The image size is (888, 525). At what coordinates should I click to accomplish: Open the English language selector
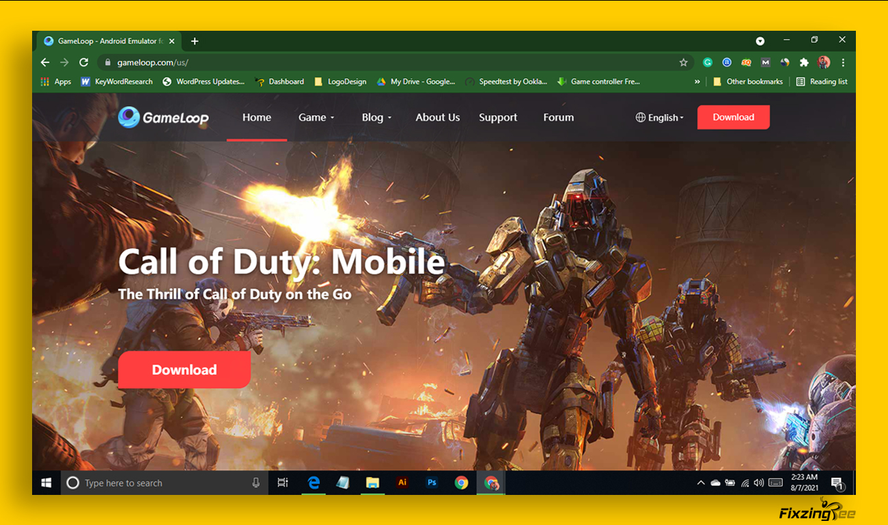click(x=659, y=118)
